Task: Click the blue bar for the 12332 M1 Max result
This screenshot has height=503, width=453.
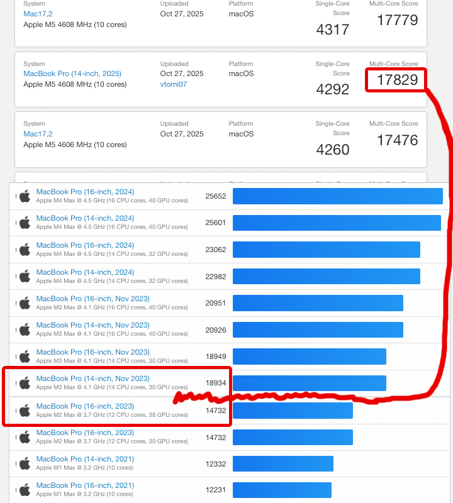Action: (282, 463)
